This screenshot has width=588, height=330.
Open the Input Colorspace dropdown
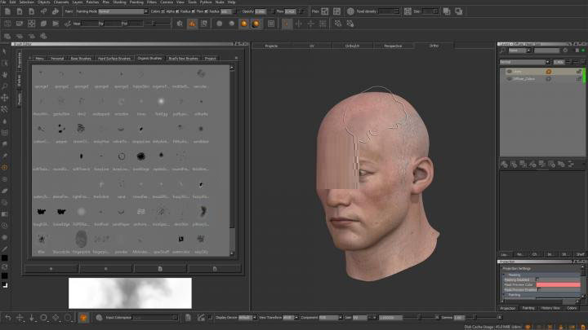(x=155, y=318)
